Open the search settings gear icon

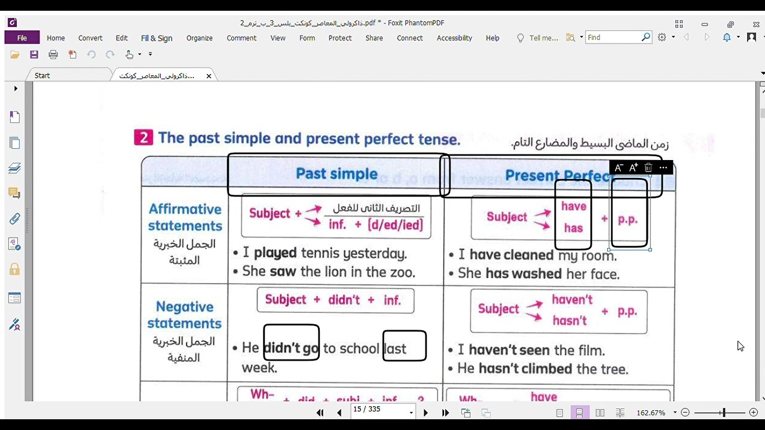tap(662, 37)
